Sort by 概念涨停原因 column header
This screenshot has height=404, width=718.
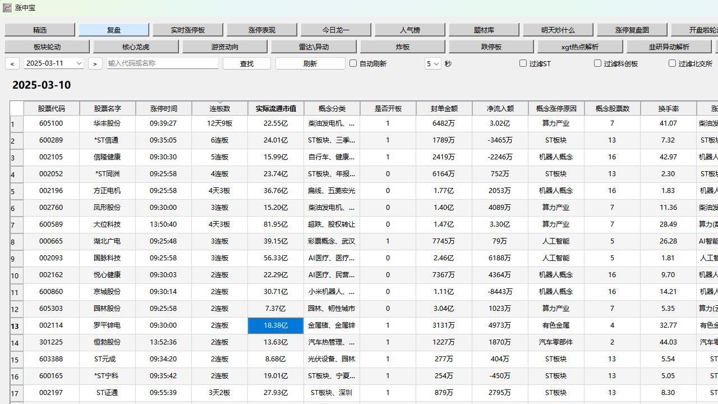[556, 108]
